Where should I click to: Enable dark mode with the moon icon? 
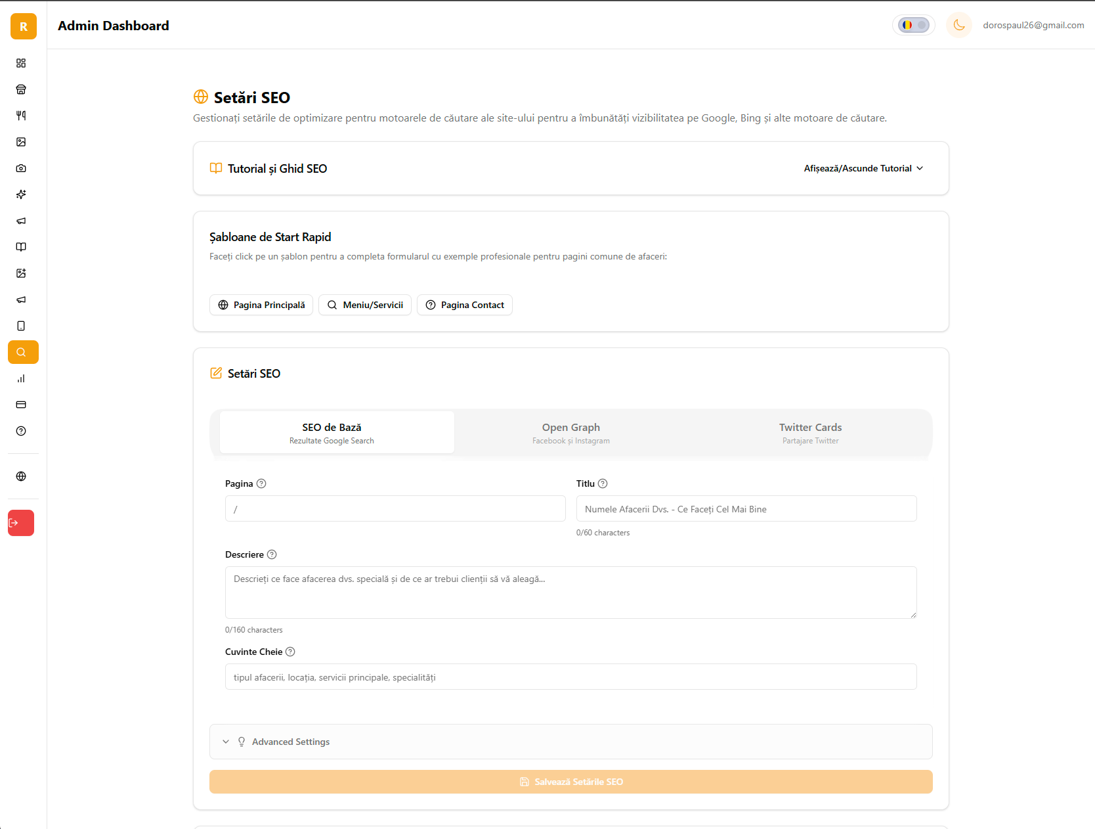959,25
